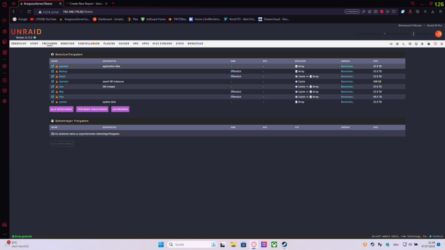Viewport: 445px width, 250px height.
Task: Click the logout icon in Unraid toolbar
Action: point(397,44)
